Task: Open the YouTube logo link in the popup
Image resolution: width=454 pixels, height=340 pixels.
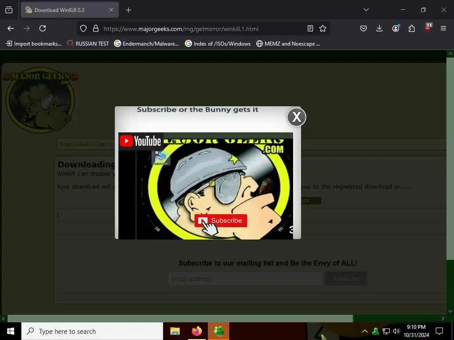Action: click(141, 141)
